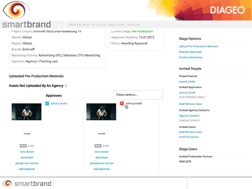Click 'AMO (ICP)' production partner text
This screenshot has height=189, width=252.
pyautogui.click(x=185, y=161)
